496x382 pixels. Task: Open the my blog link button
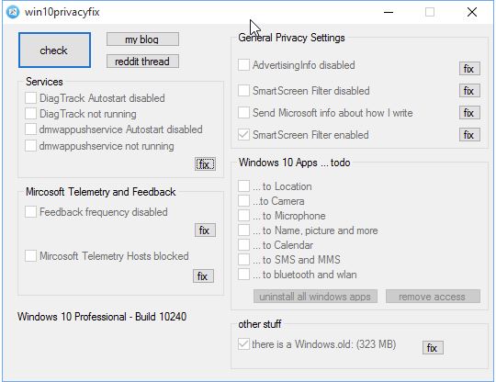(142, 39)
